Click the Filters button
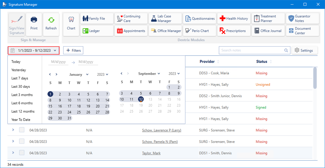Viewport: 325px width, 168px height. 73,50
